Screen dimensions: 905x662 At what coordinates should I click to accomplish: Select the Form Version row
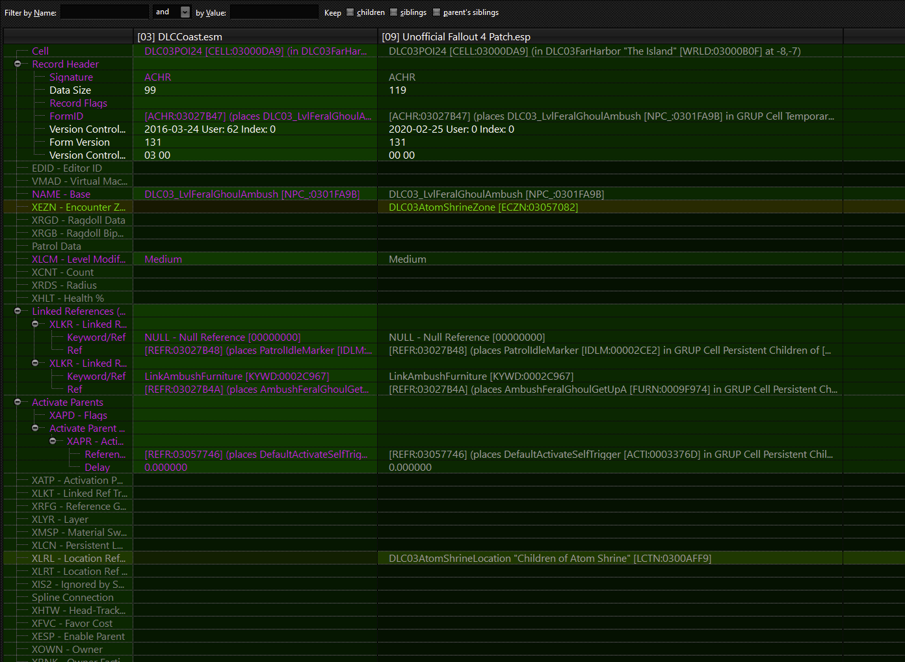pos(79,142)
